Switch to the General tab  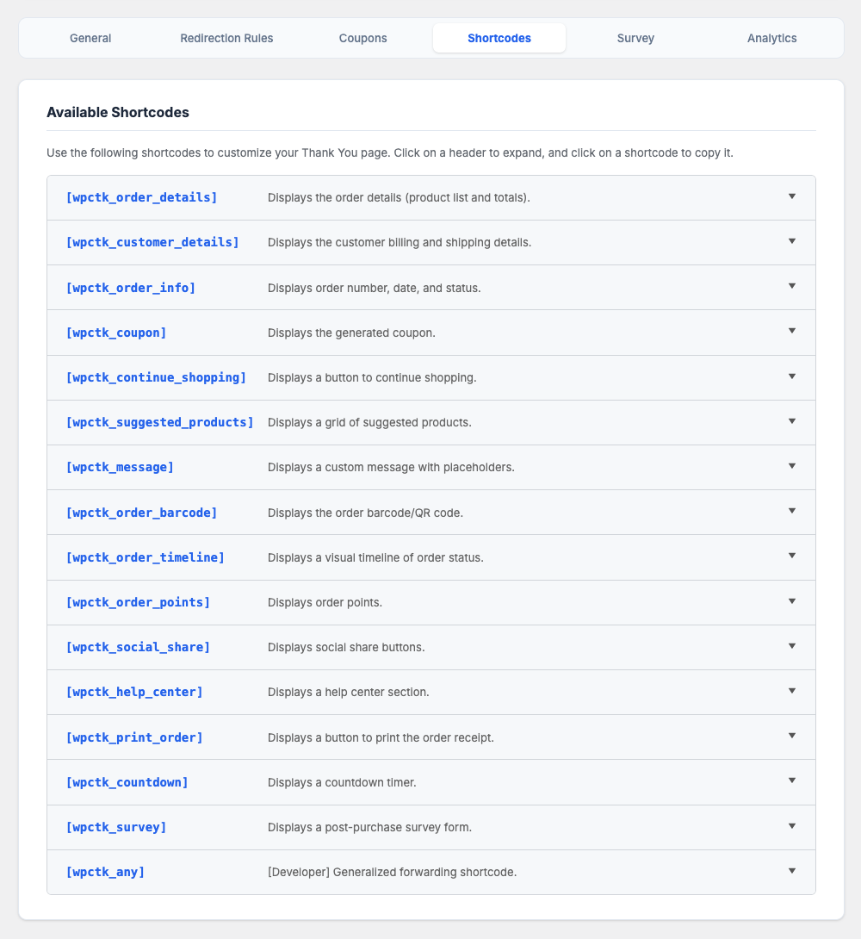coord(90,38)
